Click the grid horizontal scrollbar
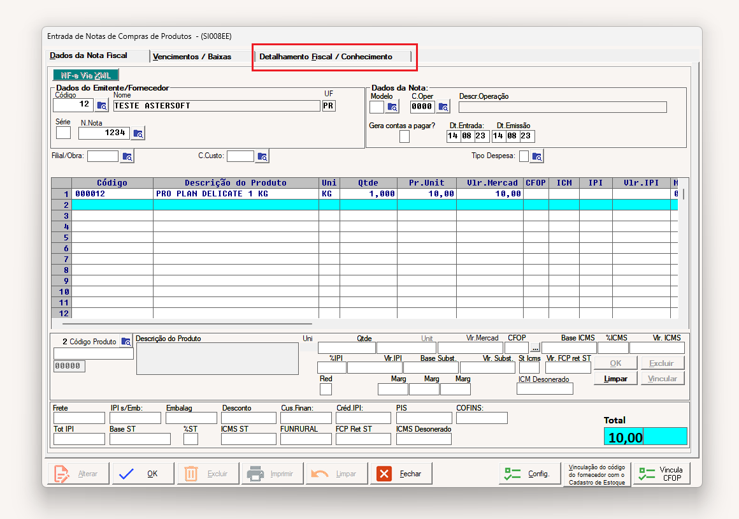The height and width of the screenshot is (519, 739). (x=187, y=324)
